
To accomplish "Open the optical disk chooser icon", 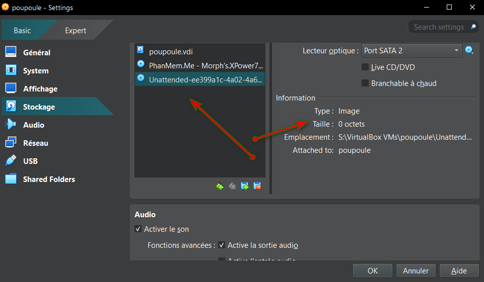I will [469, 50].
